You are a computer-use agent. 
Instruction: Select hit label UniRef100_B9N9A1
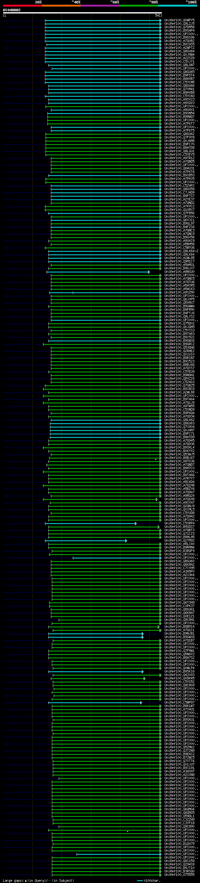(x=179, y=375)
